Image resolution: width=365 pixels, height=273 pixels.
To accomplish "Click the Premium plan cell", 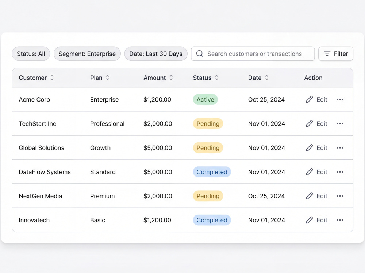I will pos(103,196).
